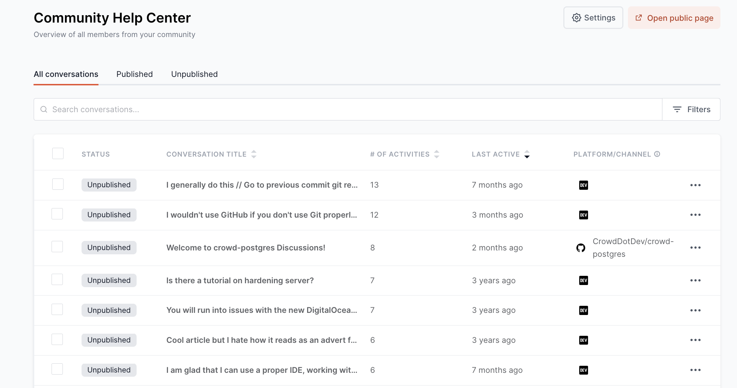Click info icon next to Platform/Channel header

pyautogui.click(x=657, y=154)
